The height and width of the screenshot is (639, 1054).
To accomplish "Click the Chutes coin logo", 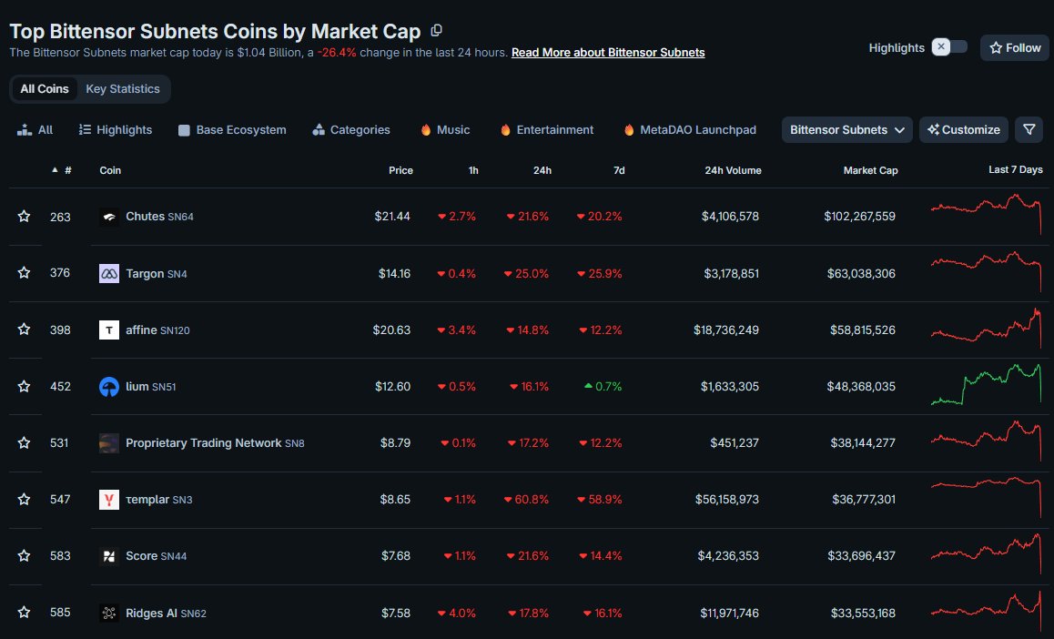I will point(109,217).
